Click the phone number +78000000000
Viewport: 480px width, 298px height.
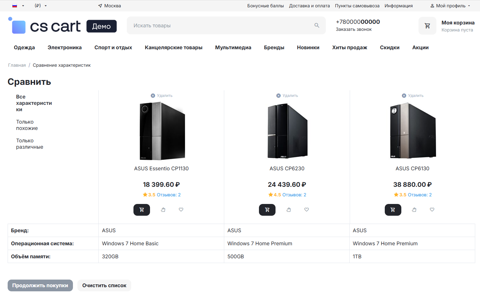coord(358,22)
